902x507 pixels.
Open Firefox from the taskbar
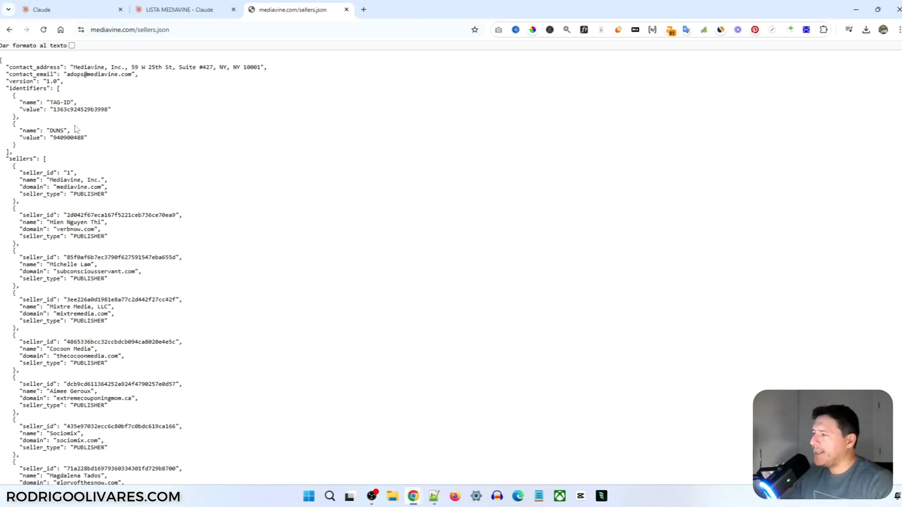[455, 496]
